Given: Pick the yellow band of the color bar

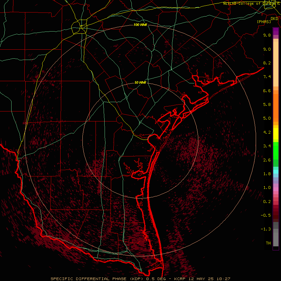Looking at the screenshot, I should [276, 134].
